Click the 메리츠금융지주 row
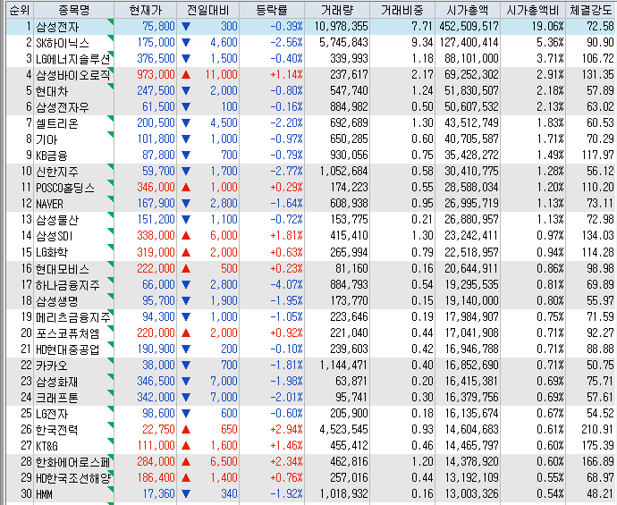This screenshot has width=617, height=505. (x=311, y=316)
